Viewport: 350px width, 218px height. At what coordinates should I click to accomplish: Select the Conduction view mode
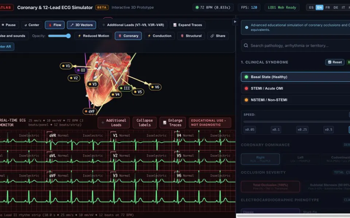(159, 36)
